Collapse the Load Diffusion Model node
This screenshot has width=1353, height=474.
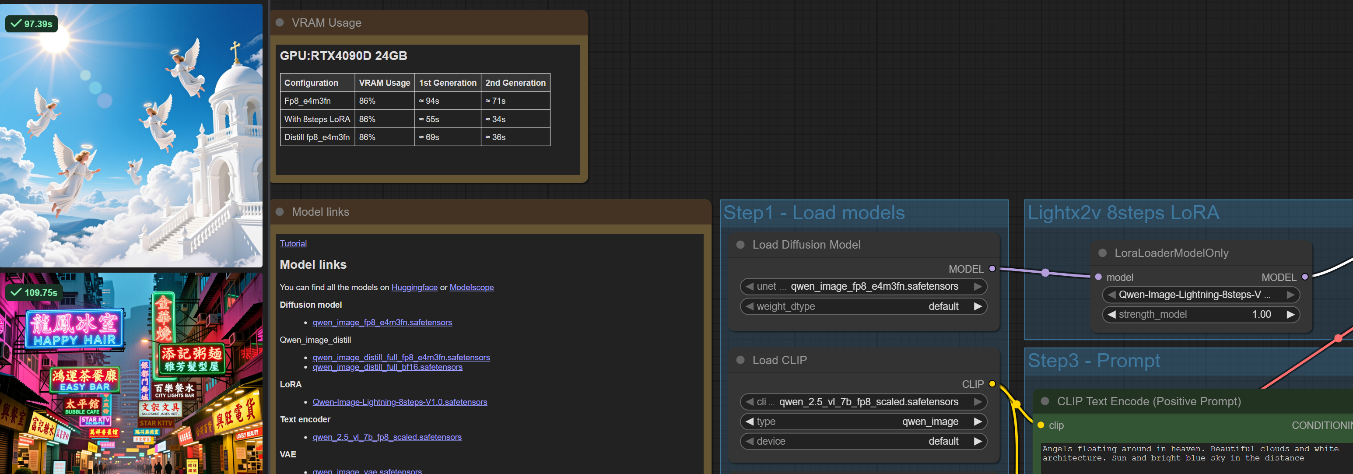[x=740, y=245]
